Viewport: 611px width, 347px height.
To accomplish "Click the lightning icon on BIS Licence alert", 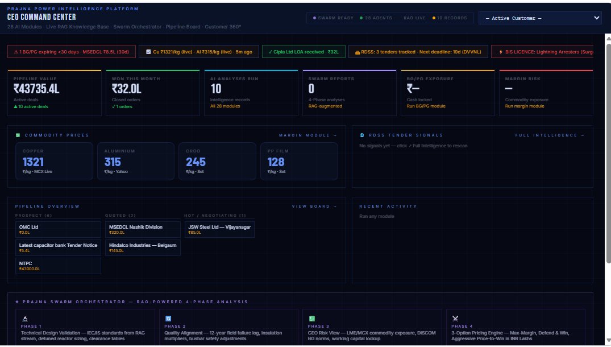I will (501, 52).
